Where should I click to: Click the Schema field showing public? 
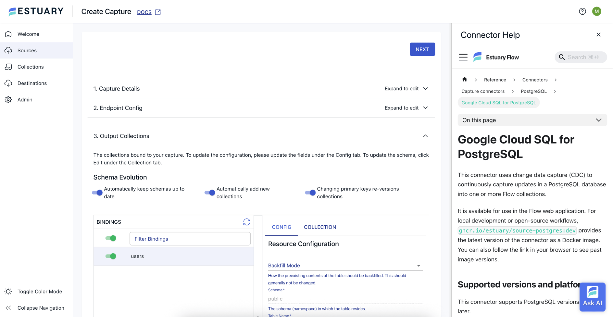345,299
